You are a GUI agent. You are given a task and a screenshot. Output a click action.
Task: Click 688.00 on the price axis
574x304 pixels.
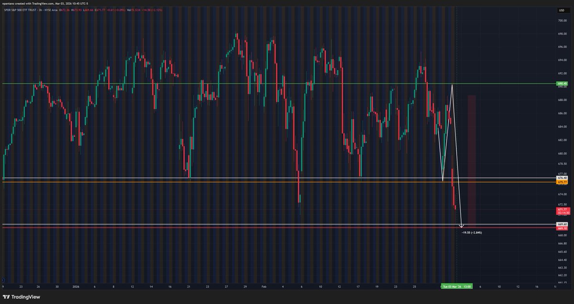[562, 100]
